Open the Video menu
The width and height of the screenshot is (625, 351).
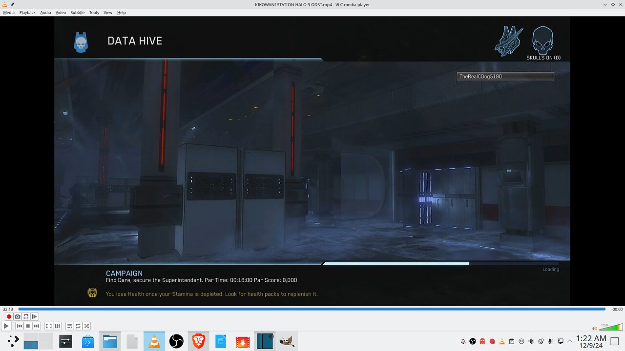(x=61, y=12)
